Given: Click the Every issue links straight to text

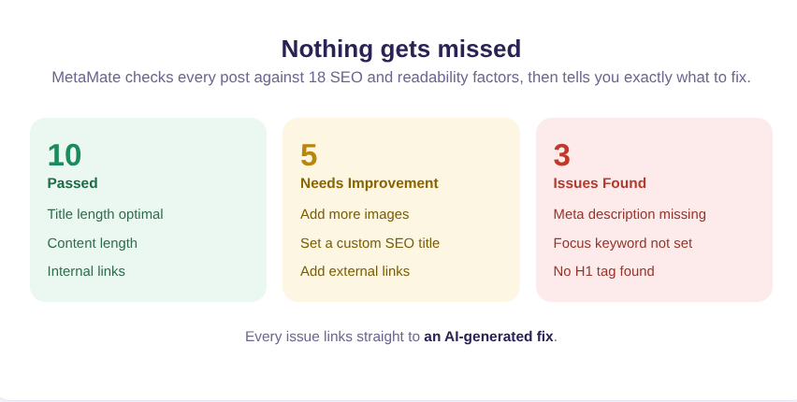Looking at the screenshot, I should tap(332, 337).
